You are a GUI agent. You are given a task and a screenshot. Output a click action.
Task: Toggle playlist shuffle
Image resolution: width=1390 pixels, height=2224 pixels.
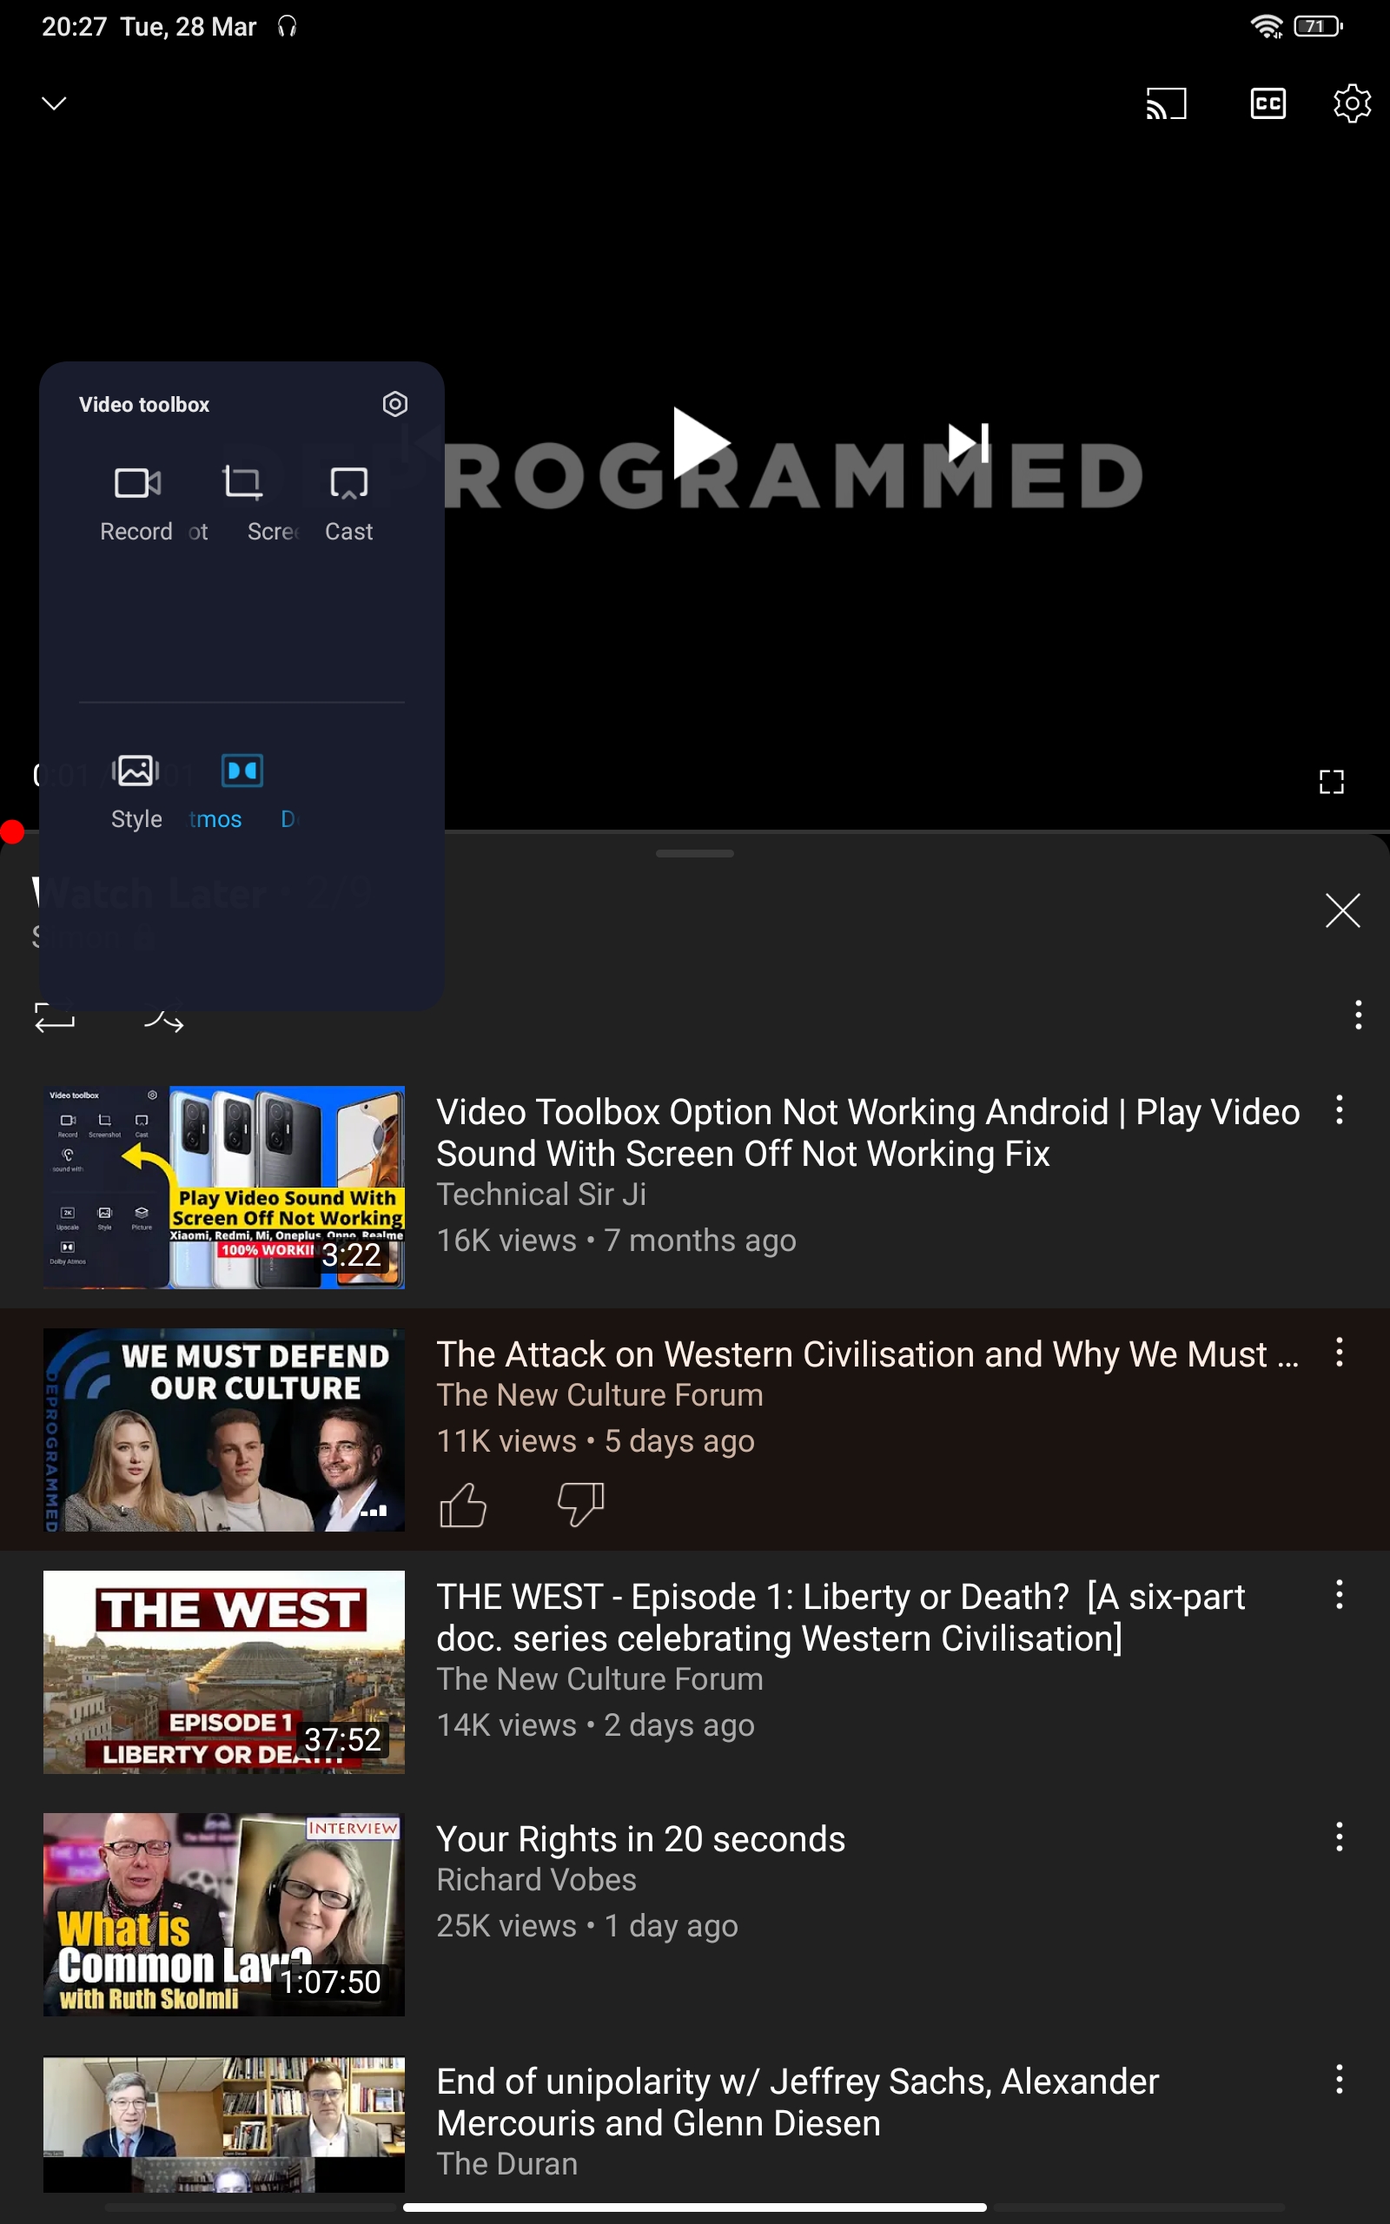(164, 1018)
